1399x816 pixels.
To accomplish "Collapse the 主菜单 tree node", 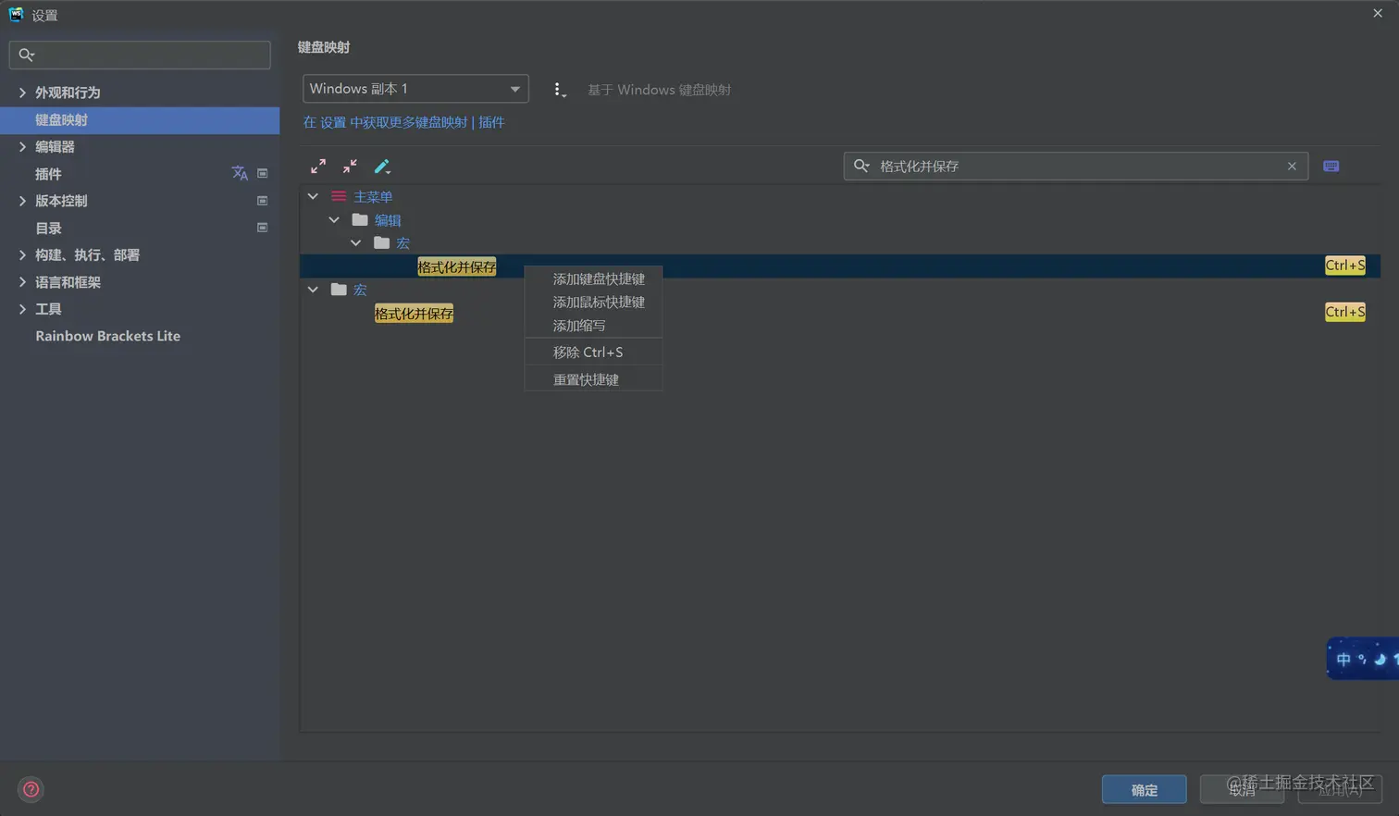I will click(x=313, y=196).
